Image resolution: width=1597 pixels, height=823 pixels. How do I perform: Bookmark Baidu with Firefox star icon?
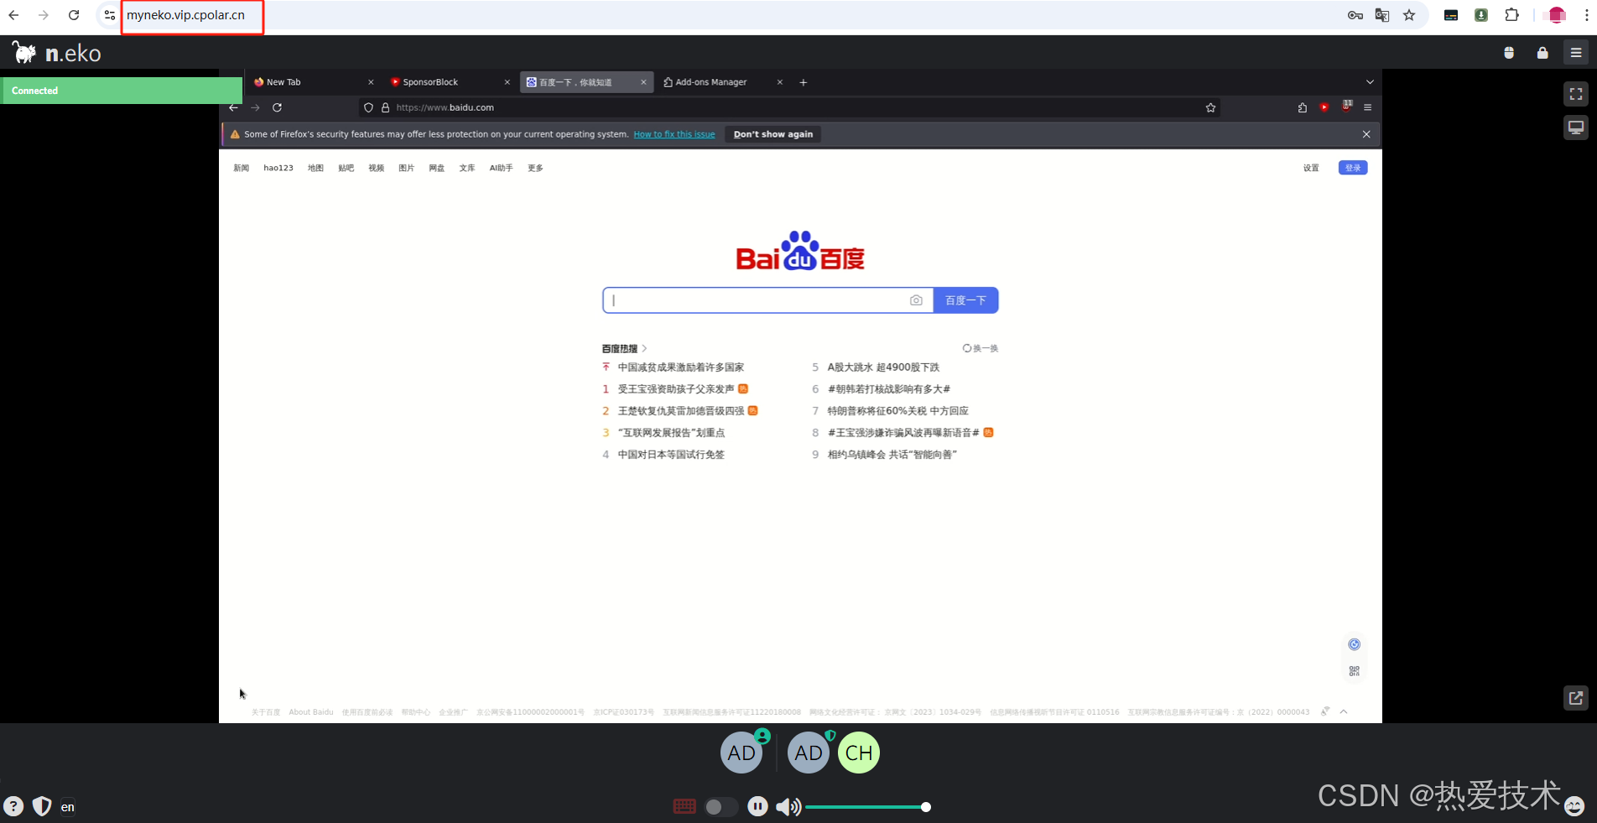tap(1210, 107)
